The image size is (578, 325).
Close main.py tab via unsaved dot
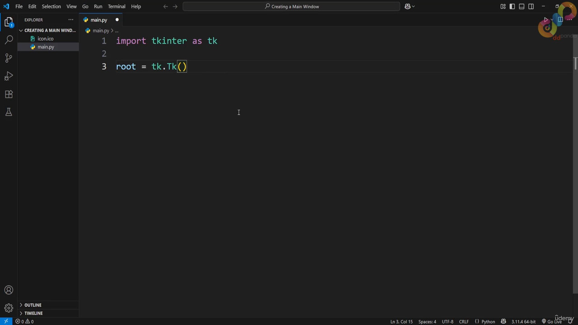(x=117, y=20)
